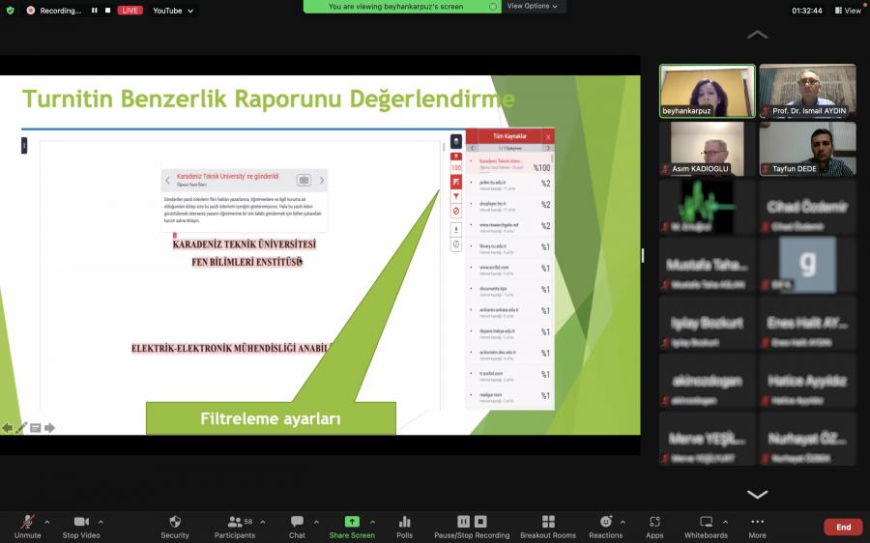Pause recording from top-left indicator

95,11
